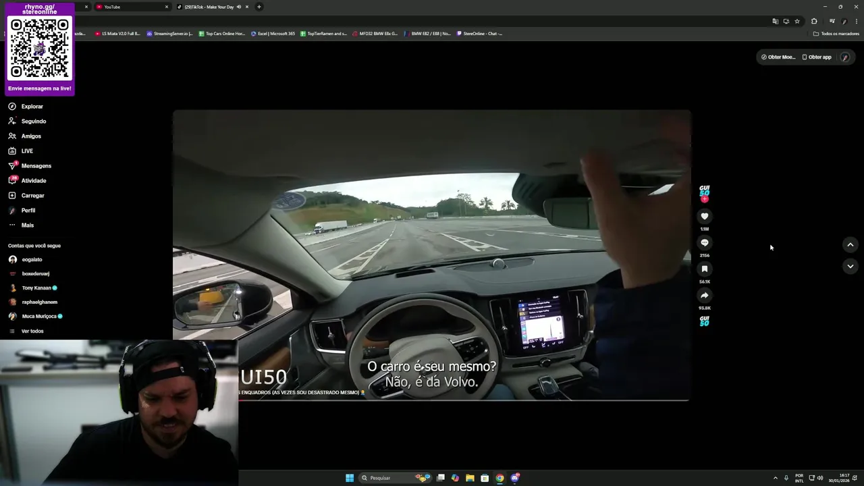The image size is (864, 486).
Task: Expand the Mais options menu
Action: click(x=21, y=225)
